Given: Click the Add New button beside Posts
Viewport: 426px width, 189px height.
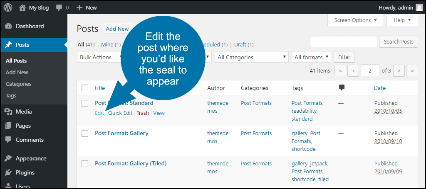Looking at the screenshot, I should tap(117, 29).
